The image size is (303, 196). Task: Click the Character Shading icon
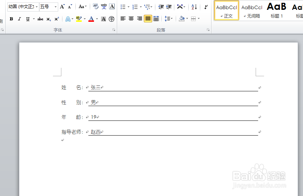103,19
